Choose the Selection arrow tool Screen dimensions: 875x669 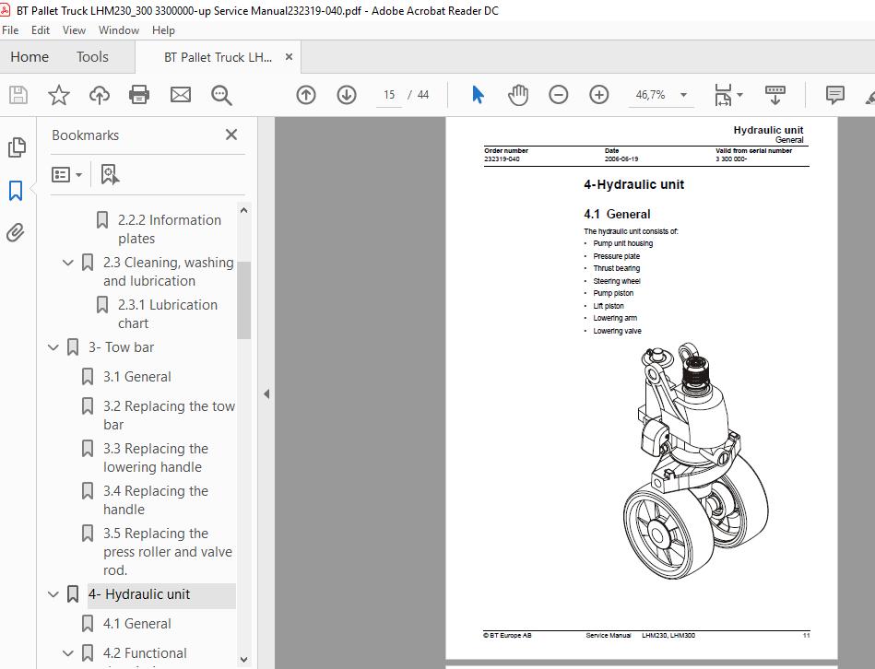[x=478, y=95]
